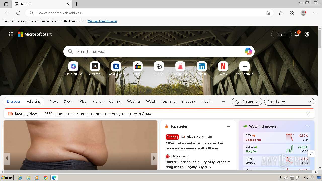Open File Explorer from taskbar
The height and width of the screenshot is (181, 322).
click(28, 178)
